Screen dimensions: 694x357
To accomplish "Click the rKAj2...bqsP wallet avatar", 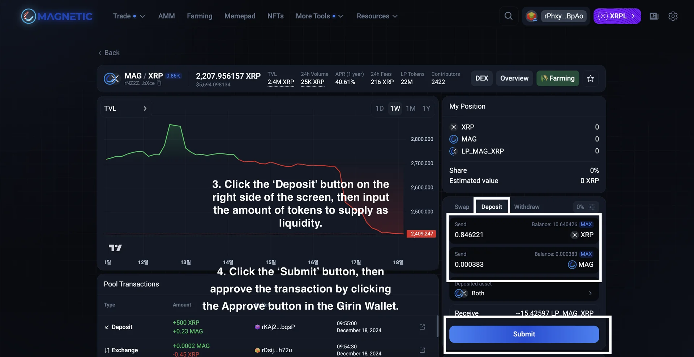I will click(257, 327).
